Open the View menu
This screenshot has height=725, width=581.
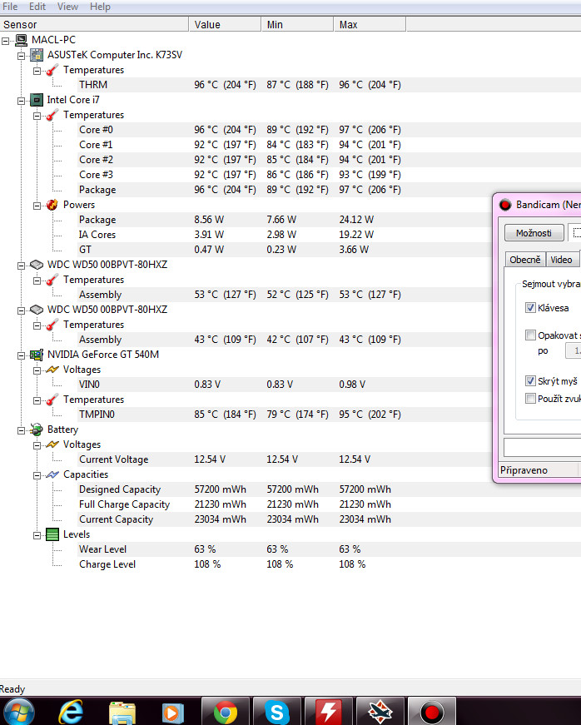tap(67, 7)
